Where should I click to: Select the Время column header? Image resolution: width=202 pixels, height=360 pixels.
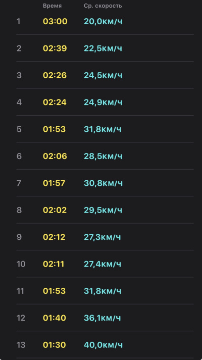53,6
